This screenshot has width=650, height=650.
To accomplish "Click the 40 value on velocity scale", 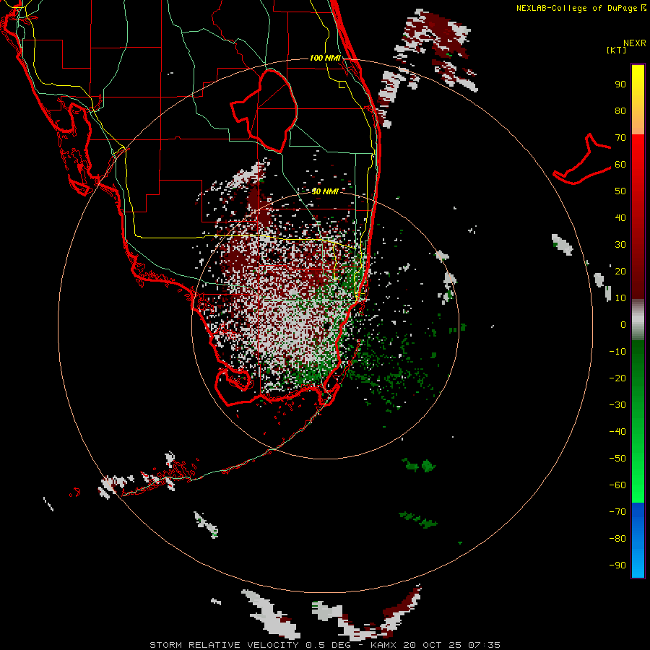I will click(620, 218).
